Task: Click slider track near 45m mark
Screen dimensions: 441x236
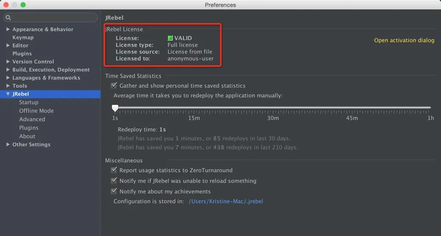Action: (352, 108)
